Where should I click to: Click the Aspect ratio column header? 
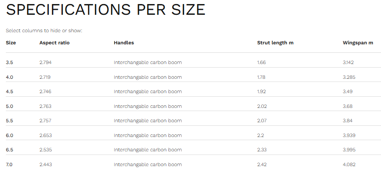54,43
